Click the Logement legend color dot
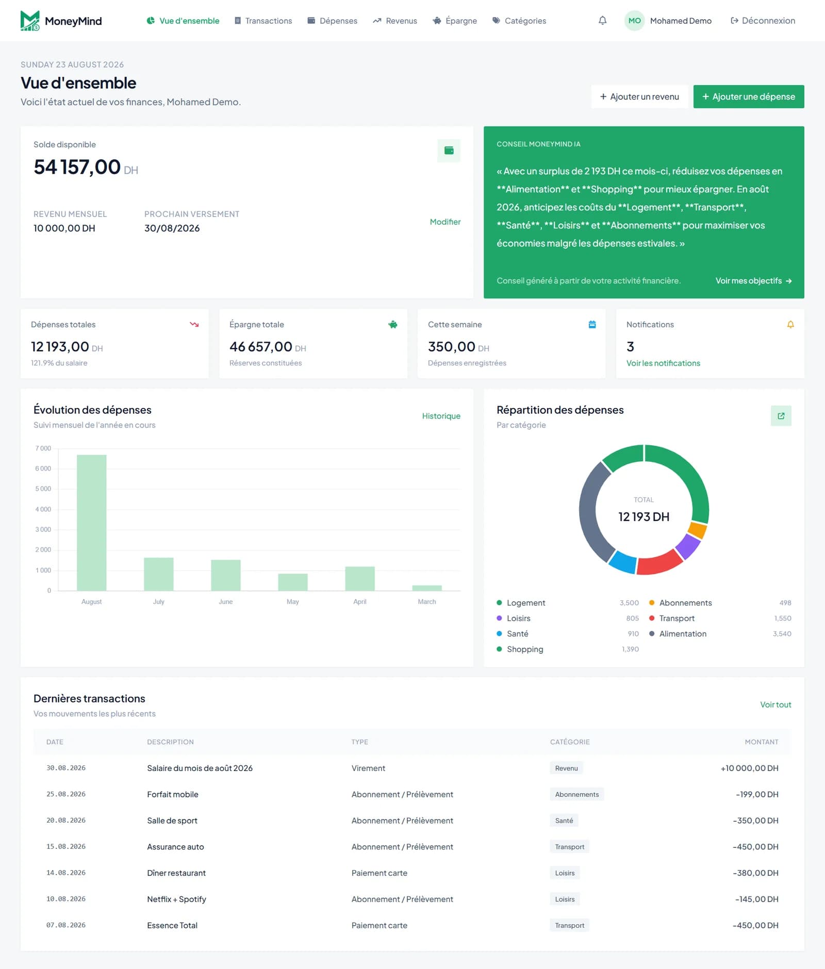Screen dimensions: 825x969 pyautogui.click(x=499, y=603)
